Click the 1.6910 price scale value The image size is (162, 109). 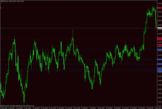click(x=160, y=16)
